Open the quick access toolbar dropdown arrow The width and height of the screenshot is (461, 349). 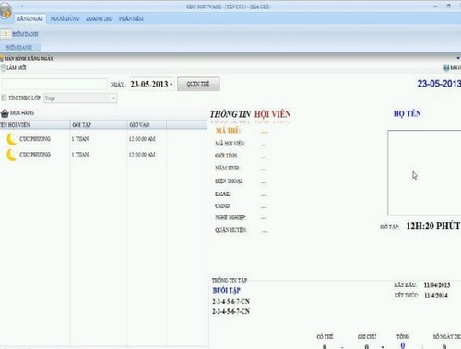coord(22,6)
